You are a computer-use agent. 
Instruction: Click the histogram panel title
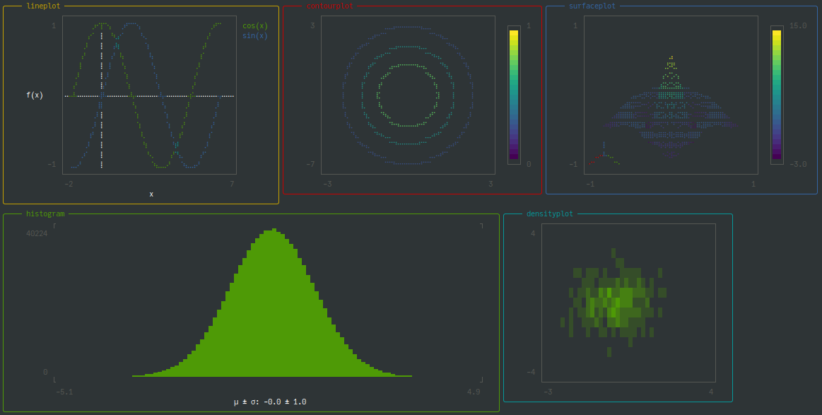click(46, 214)
